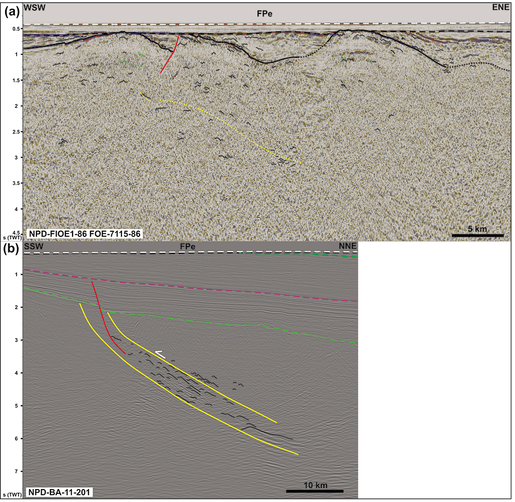Click the ENE direction label in panel a

coord(501,7)
